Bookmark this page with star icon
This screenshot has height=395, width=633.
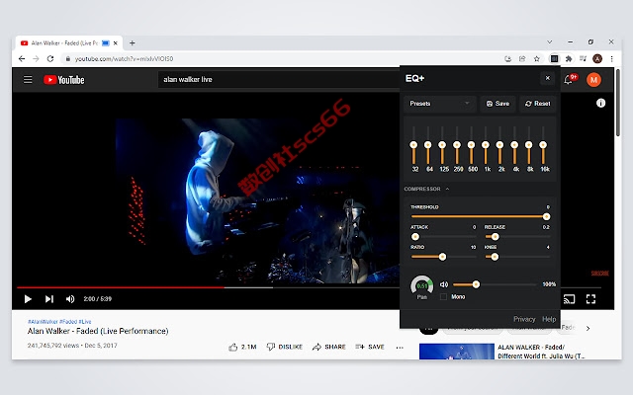click(536, 59)
